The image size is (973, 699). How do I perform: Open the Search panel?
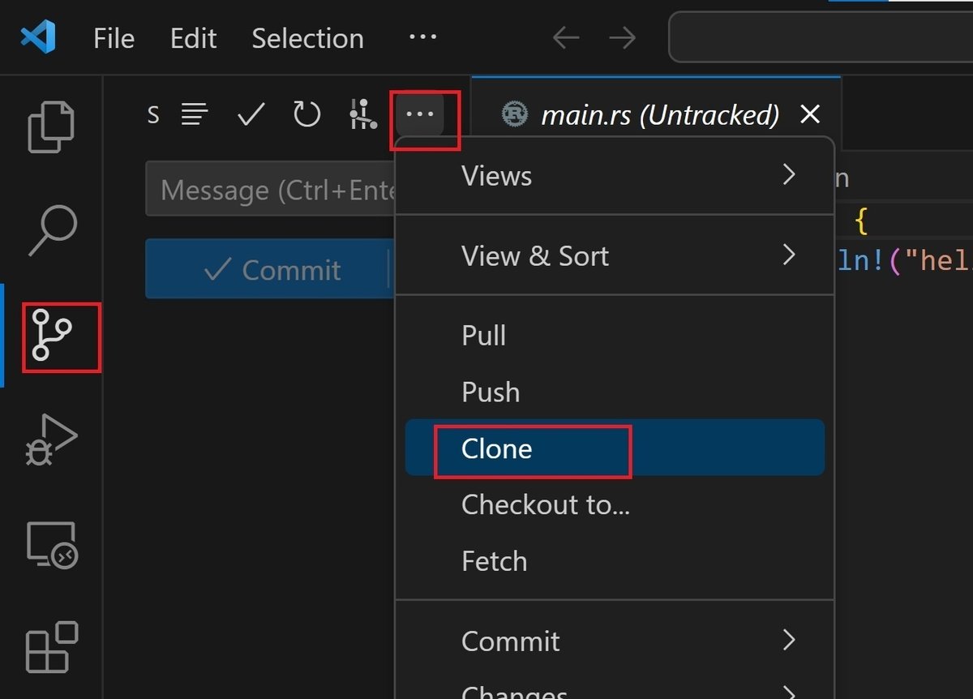pyautogui.click(x=51, y=232)
